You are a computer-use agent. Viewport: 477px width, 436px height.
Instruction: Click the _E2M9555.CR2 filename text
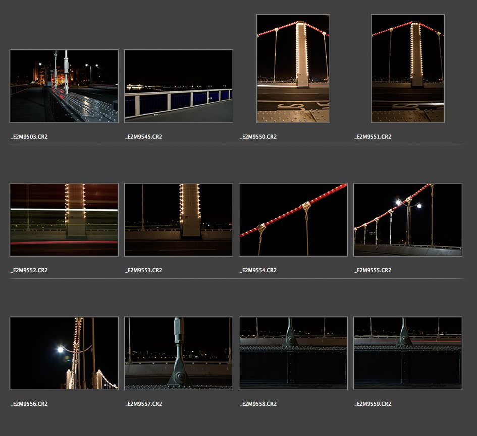pyautogui.click(x=373, y=270)
